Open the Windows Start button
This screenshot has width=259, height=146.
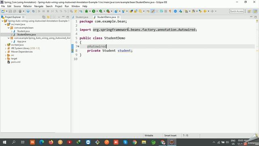pos(4,142)
